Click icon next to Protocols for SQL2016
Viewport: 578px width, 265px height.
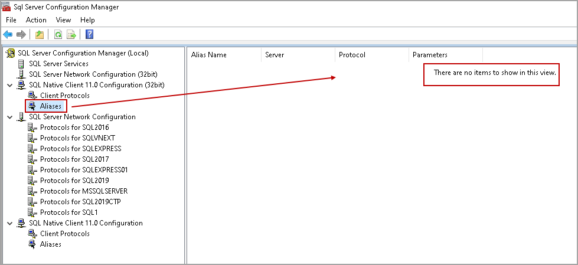[32, 127]
